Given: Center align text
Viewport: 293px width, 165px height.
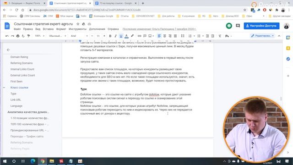Looking at the screenshot, I should [x=165, y=36].
